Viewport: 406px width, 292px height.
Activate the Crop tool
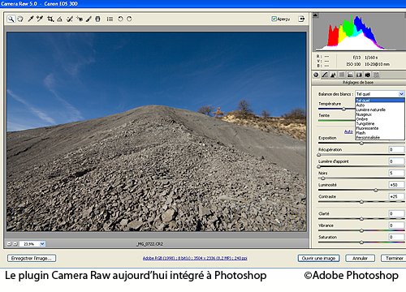pyautogui.click(x=50, y=19)
